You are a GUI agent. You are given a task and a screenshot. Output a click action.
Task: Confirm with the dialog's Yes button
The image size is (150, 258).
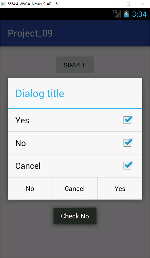click(x=120, y=188)
